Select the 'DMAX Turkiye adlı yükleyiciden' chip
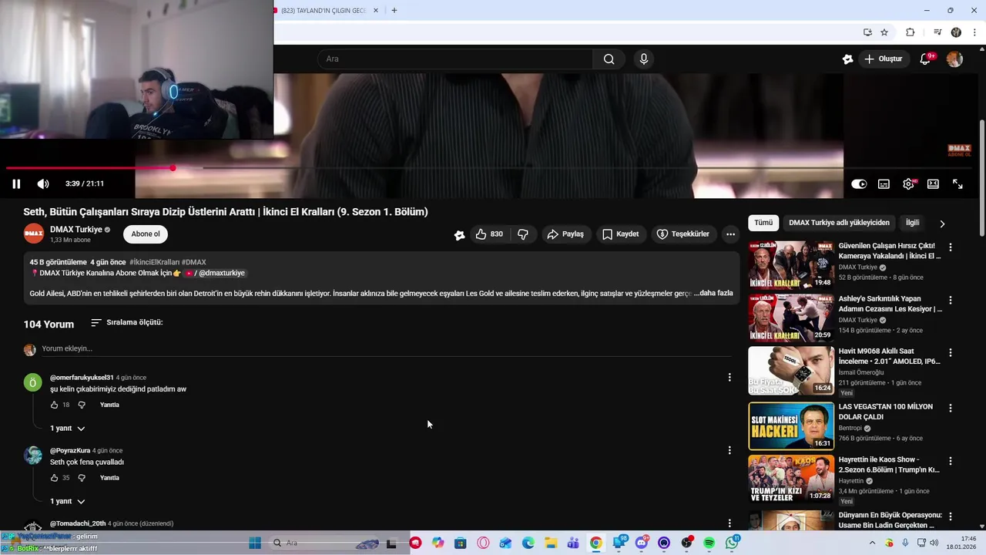The width and height of the screenshot is (986, 555). tap(839, 223)
